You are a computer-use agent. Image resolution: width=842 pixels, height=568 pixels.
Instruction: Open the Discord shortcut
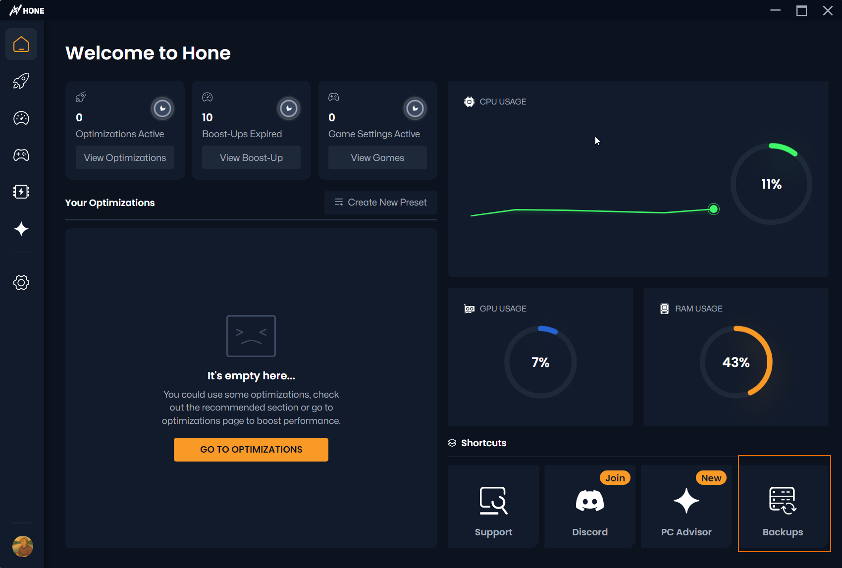[590, 506]
